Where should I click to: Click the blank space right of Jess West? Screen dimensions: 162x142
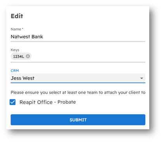(x=86, y=78)
